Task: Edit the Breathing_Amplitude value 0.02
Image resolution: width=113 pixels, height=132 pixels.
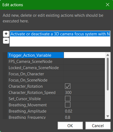Action: (84, 111)
